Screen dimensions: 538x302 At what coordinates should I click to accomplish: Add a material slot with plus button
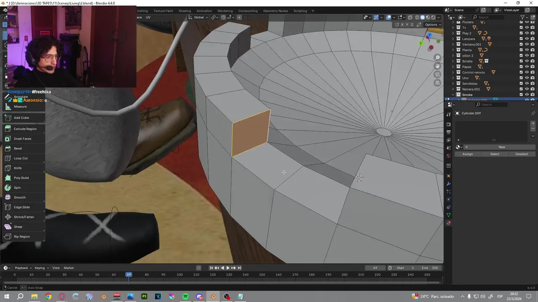click(x=533, y=123)
